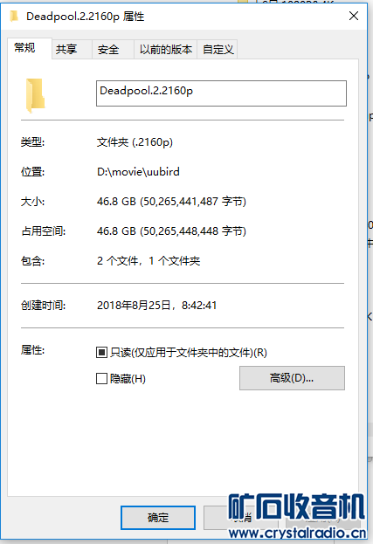Click the folder name field Deadpool.2.2160p
The image size is (373, 544).
click(221, 93)
